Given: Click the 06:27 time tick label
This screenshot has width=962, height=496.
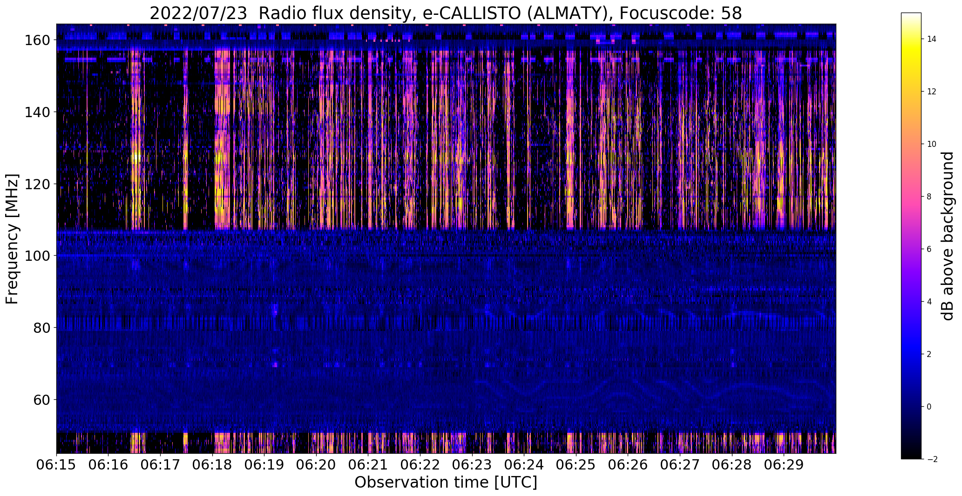Looking at the screenshot, I should (x=680, y=465).
